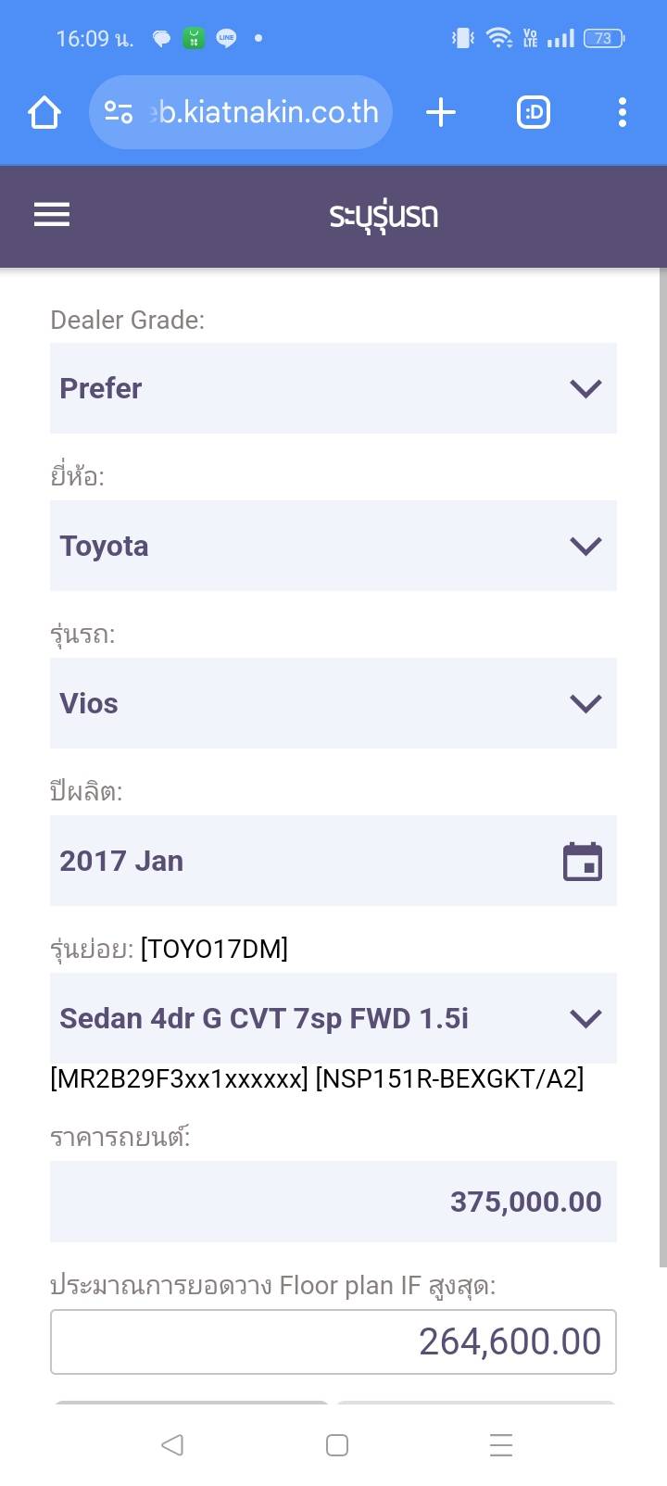Tap the Android back navigation button
The width and height of the screenshot is (667, 1486).
point(172,1444)
